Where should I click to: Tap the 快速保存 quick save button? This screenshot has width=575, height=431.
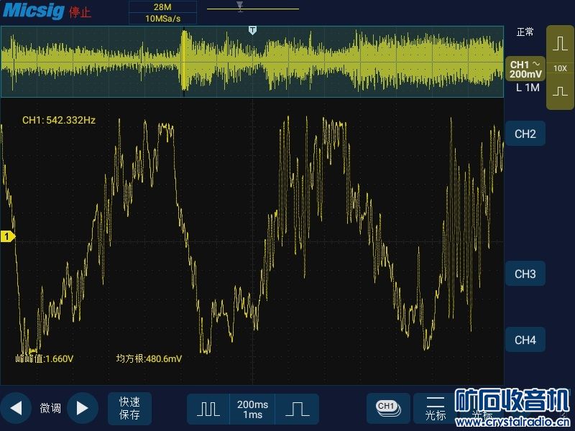[129, 408]
